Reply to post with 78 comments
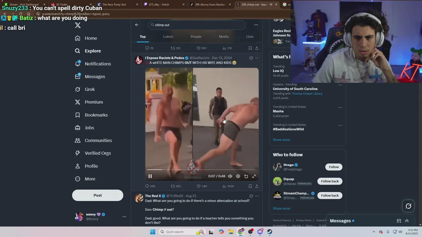 149,48
